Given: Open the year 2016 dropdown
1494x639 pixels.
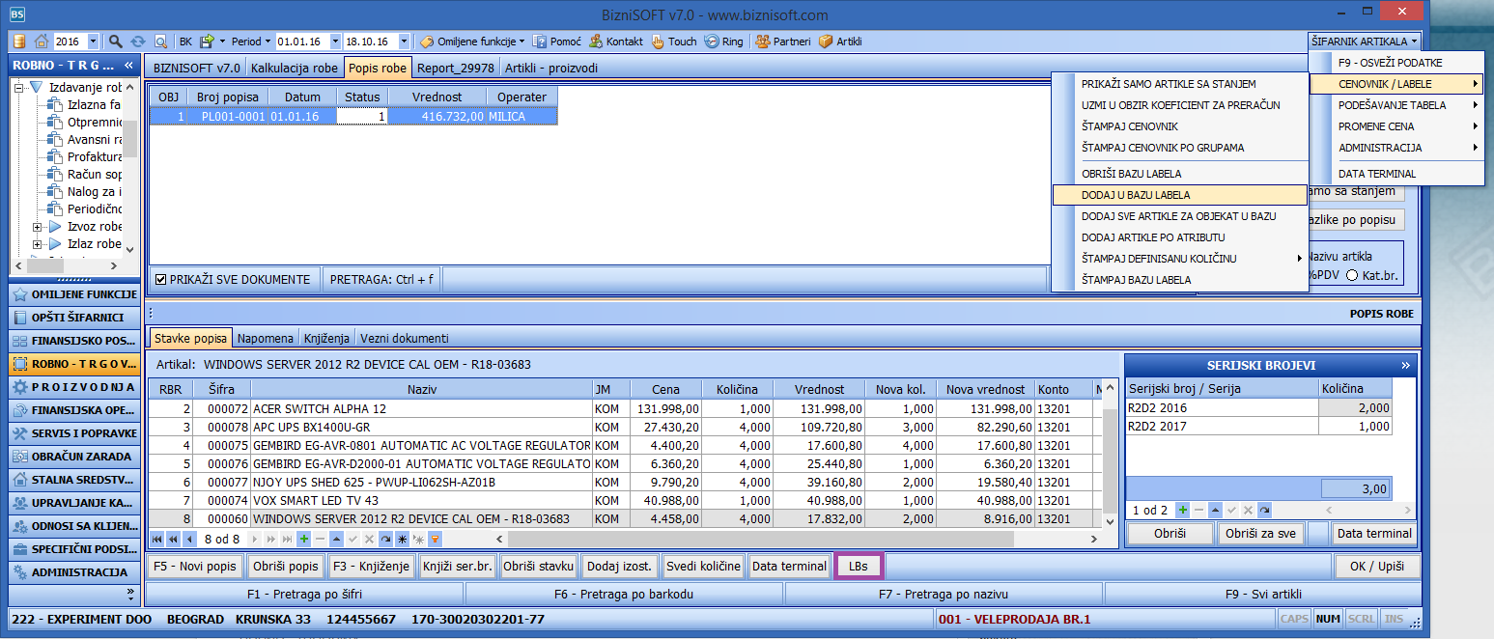Looking at the screenshot, I should coord(93,42).
